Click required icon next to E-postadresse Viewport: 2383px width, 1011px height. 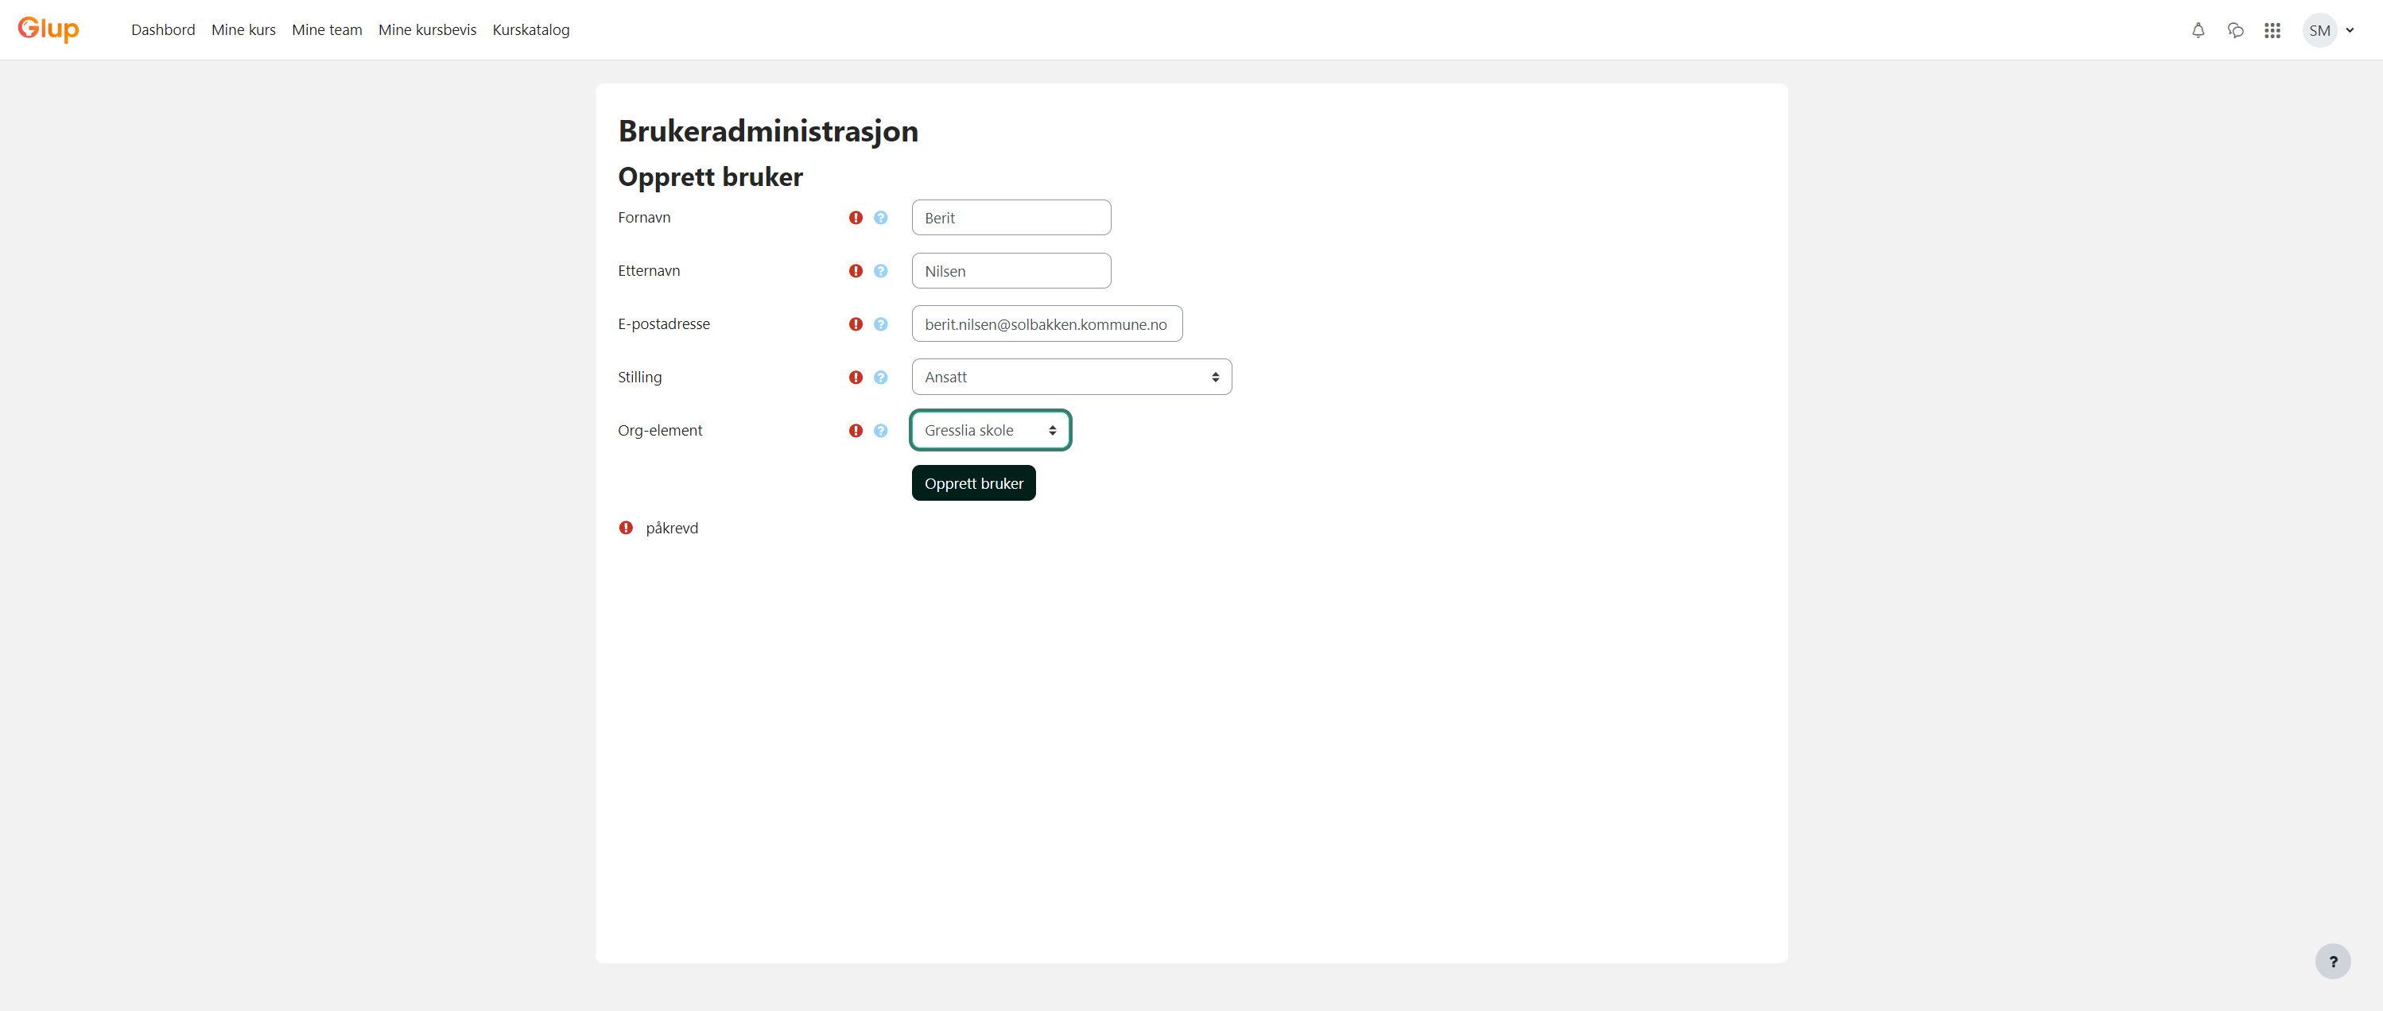[x=856, y=323]
